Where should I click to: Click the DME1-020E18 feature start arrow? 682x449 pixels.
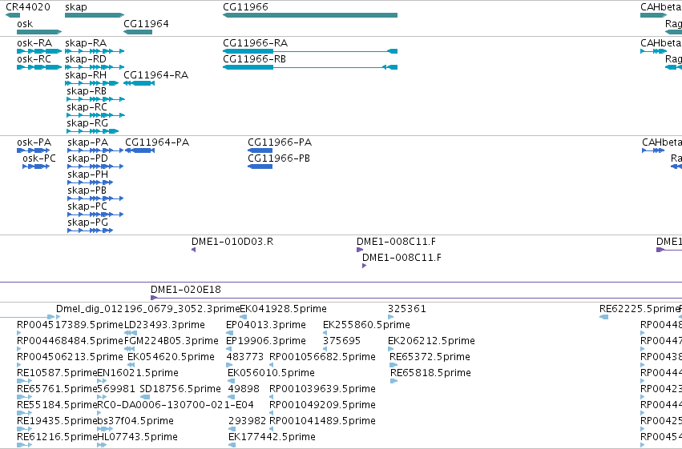154,298
